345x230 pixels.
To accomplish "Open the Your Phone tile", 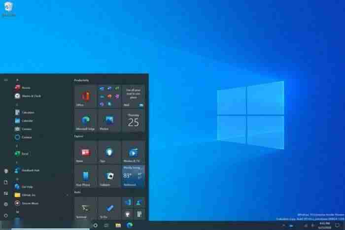I will [x=85, y=176].
